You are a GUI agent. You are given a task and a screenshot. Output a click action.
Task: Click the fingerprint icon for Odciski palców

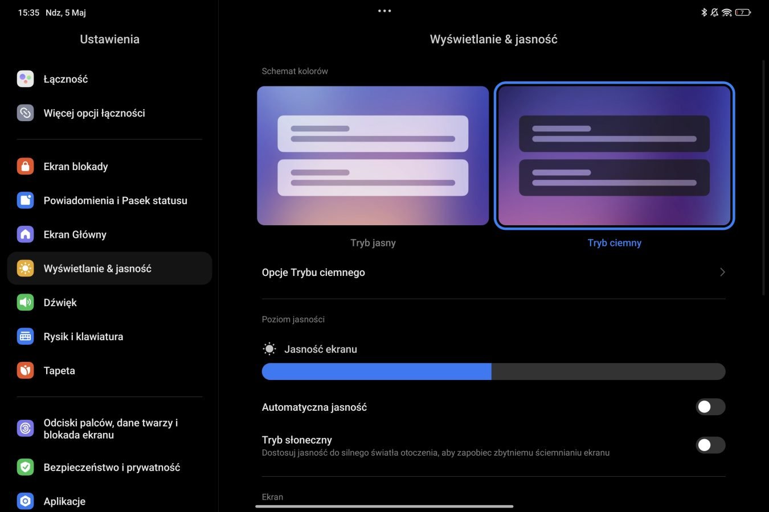(25, 428)
